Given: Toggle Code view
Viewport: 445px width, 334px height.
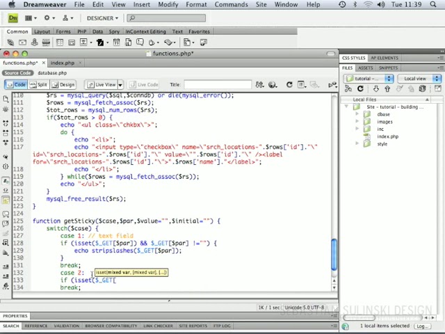Looking at the screenshot, I should [x=16, y=85].
